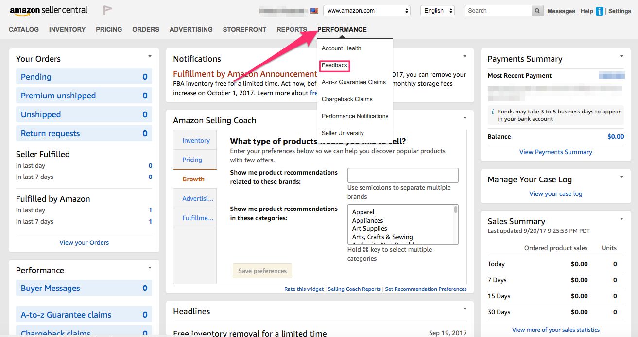This screenshot has width=638, height=337.
Task: Expand the Your Orders widget menu arrow
Action: pyautogui.click(x=150, y=57)
